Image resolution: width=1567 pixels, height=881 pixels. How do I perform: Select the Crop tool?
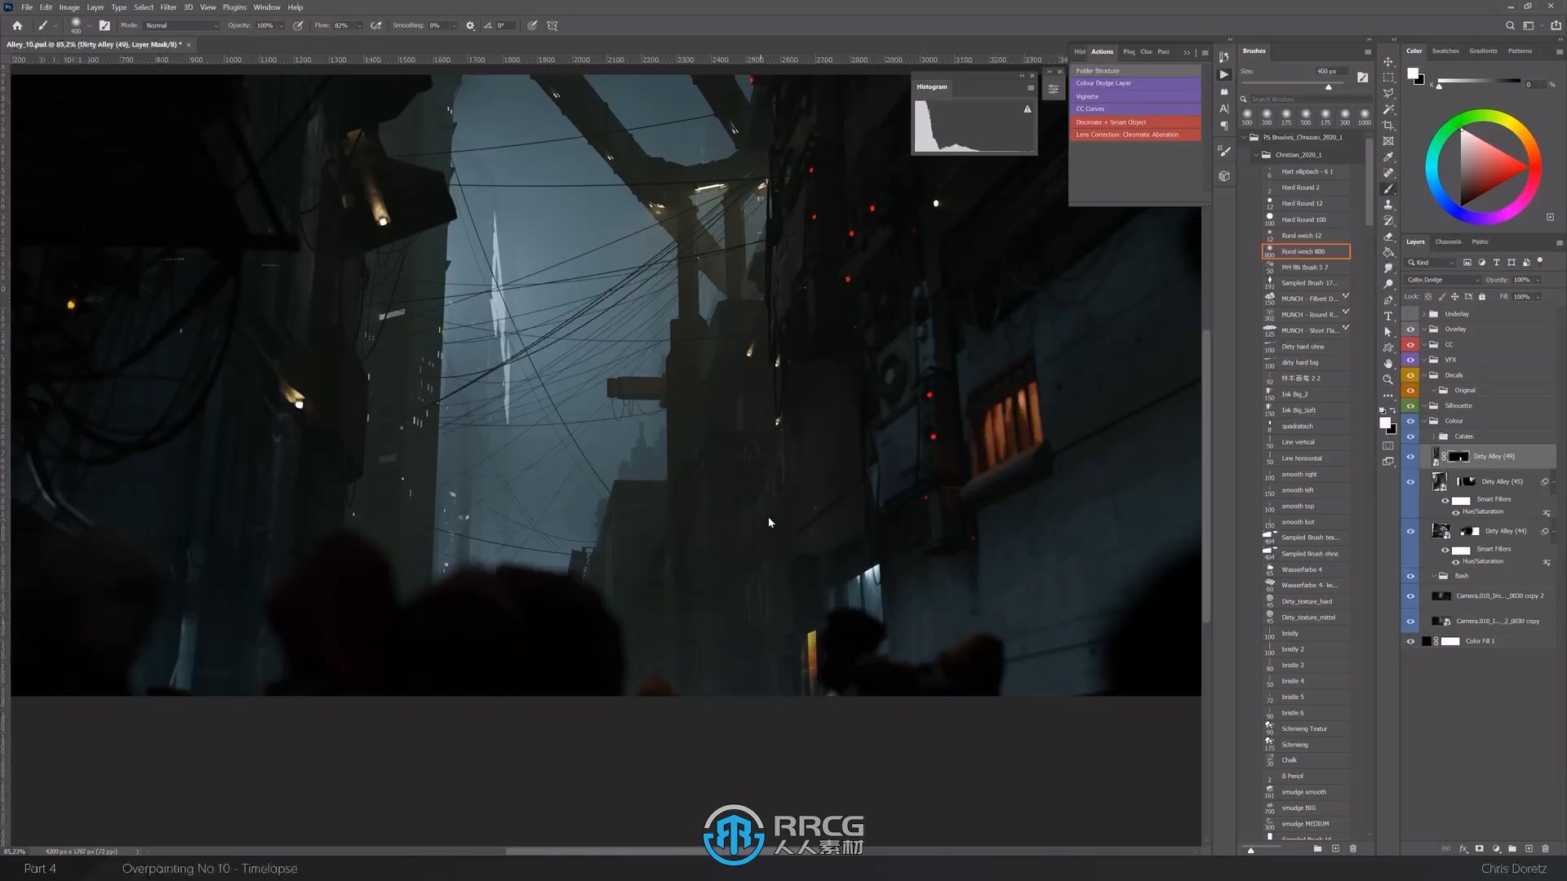coord(1387,126)
